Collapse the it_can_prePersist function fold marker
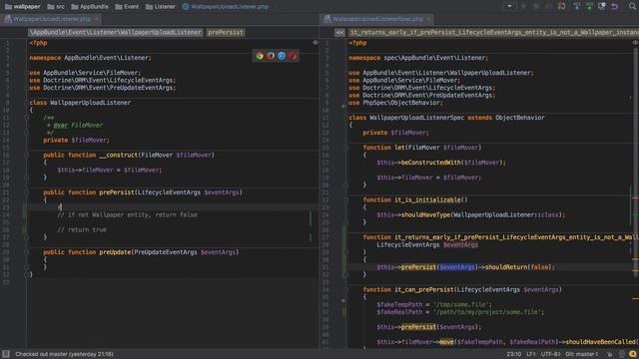639x359 pixels. click(345, 290)
